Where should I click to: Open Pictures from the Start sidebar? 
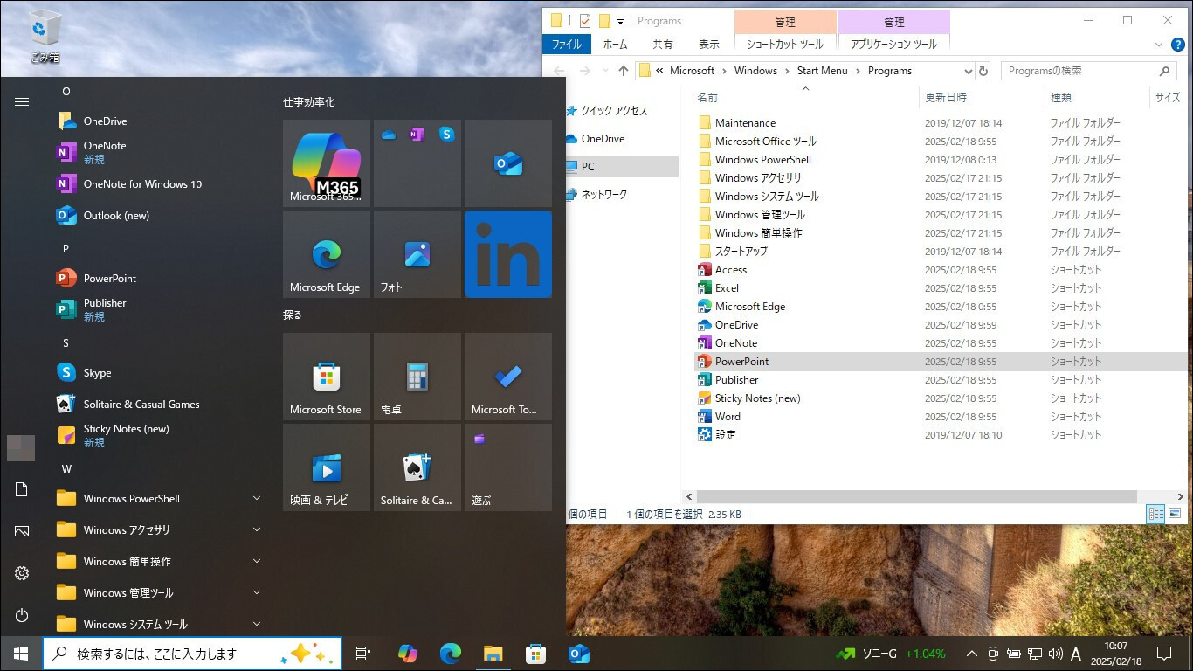tap(22, 531)
